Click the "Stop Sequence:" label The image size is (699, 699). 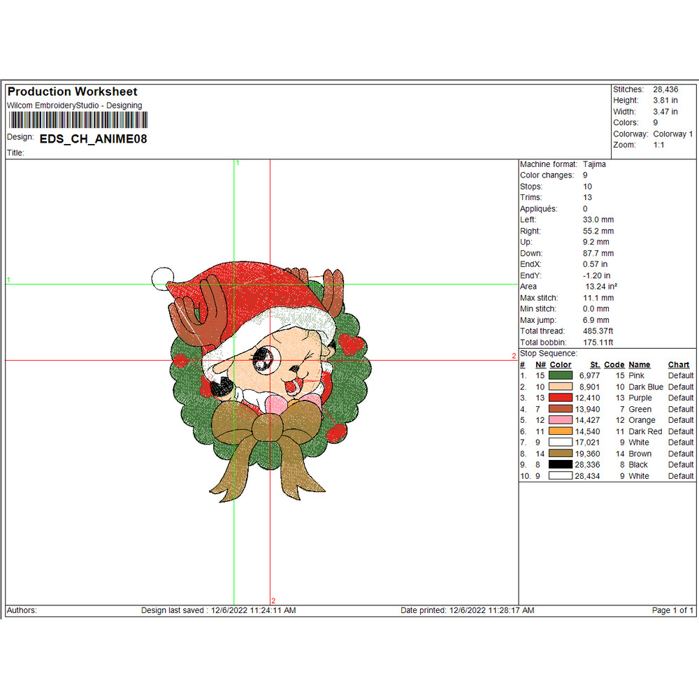point(549,354)
